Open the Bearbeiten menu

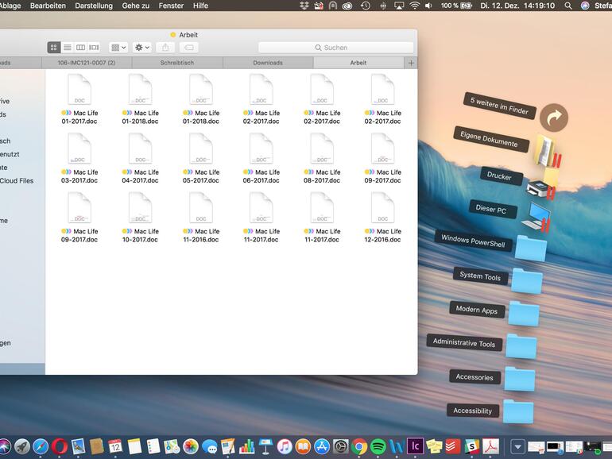click(x=48, y=6)
